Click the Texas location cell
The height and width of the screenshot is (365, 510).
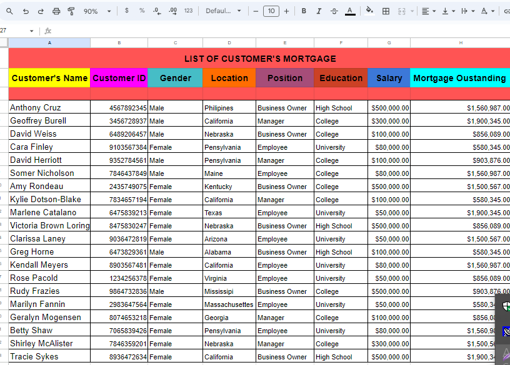pos(229,212)
